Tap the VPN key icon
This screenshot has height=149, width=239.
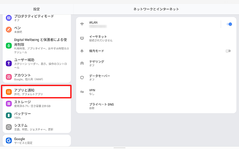pyautogui.click(x=82, y=92)
